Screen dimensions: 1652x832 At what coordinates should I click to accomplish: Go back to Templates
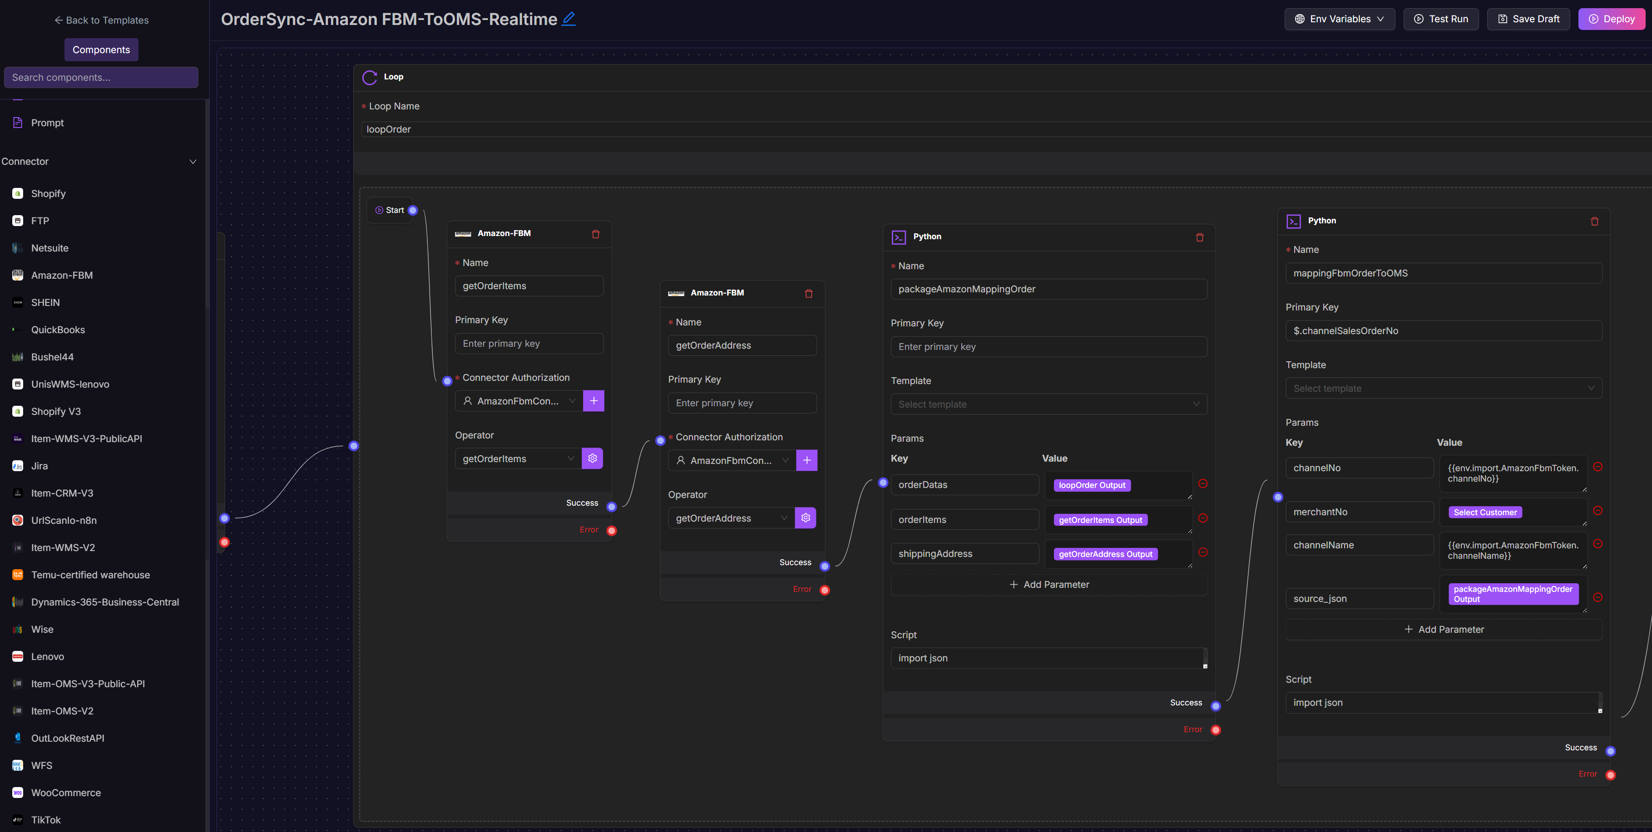pyautogui.click(x=101, y=20)
